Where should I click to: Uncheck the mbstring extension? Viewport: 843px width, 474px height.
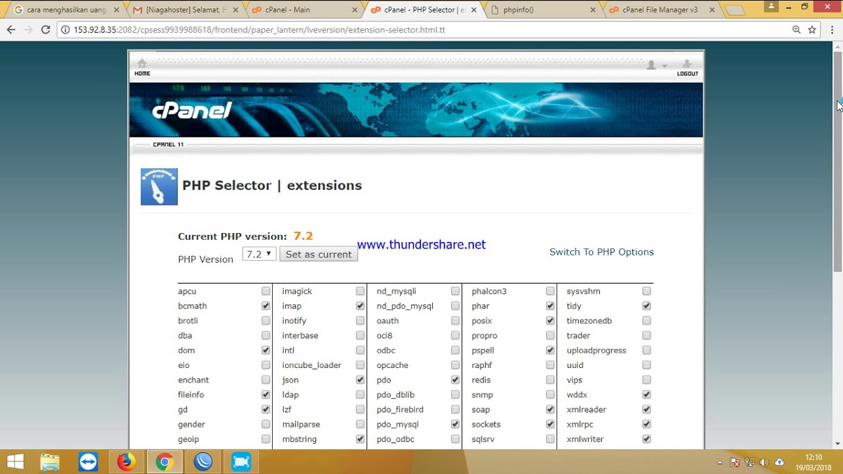pos(360,439)
